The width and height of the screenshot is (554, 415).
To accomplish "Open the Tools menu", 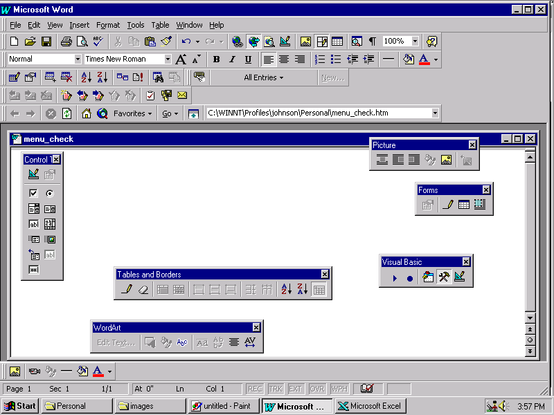I will 136,25.
